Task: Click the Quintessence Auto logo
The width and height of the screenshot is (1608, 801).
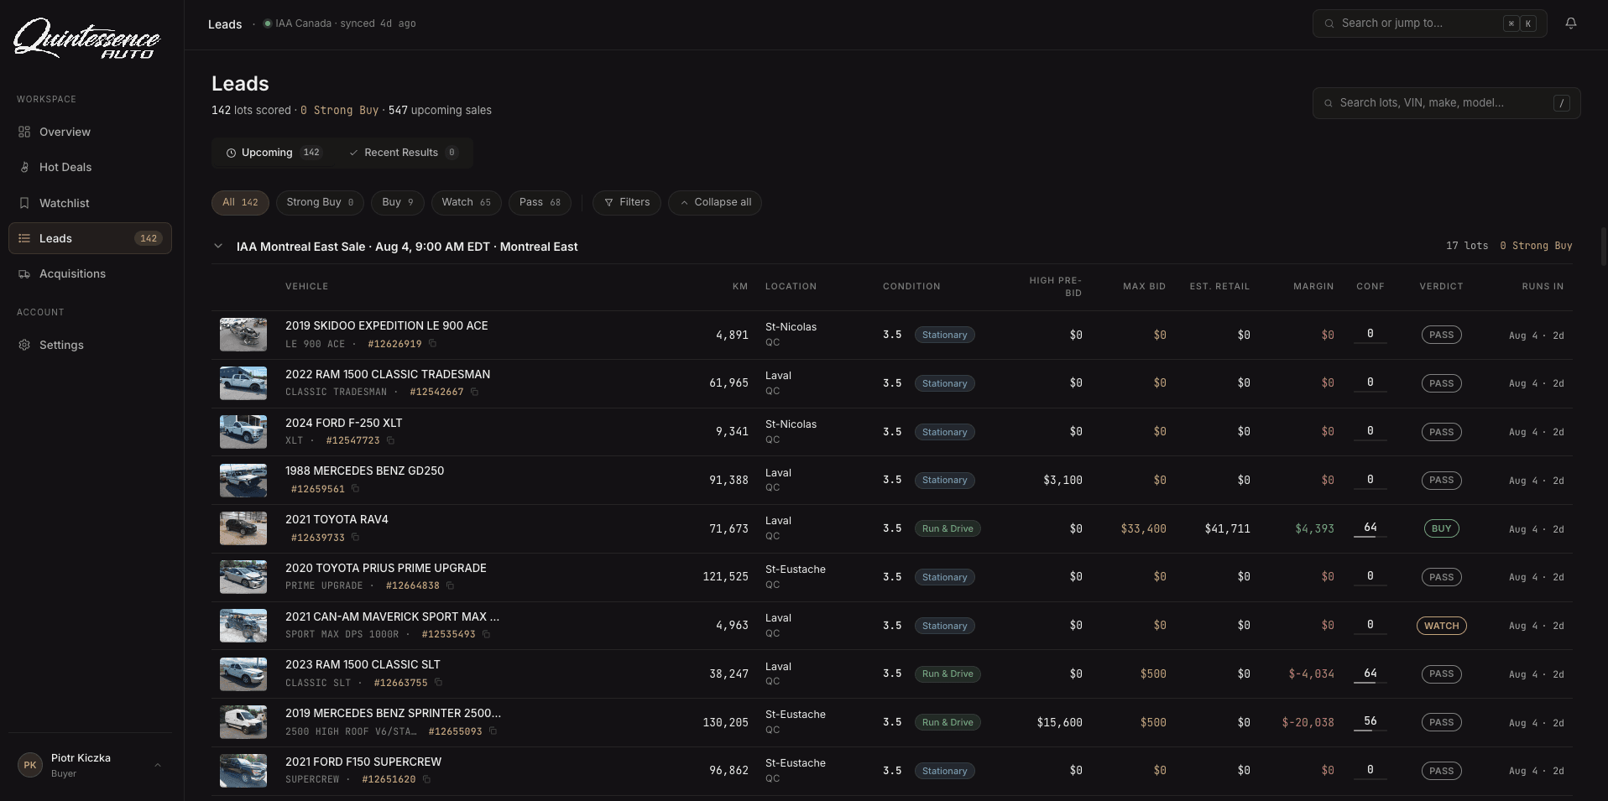Action: tap(86, 39)
